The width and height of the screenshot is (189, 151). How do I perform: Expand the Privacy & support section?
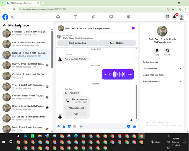(162, 82)
